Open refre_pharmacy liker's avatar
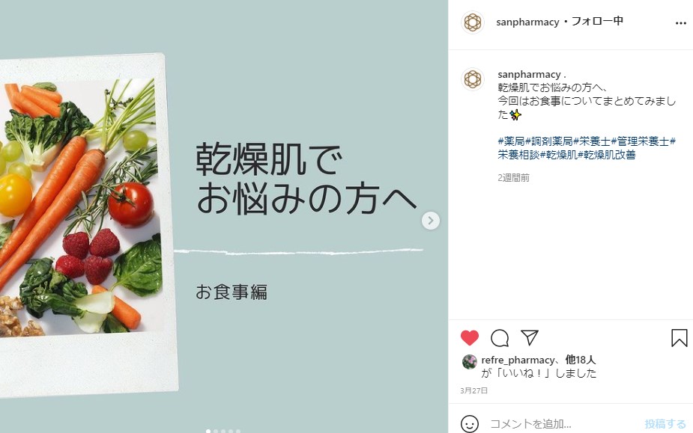693x433 pixels. coord(469,361)
